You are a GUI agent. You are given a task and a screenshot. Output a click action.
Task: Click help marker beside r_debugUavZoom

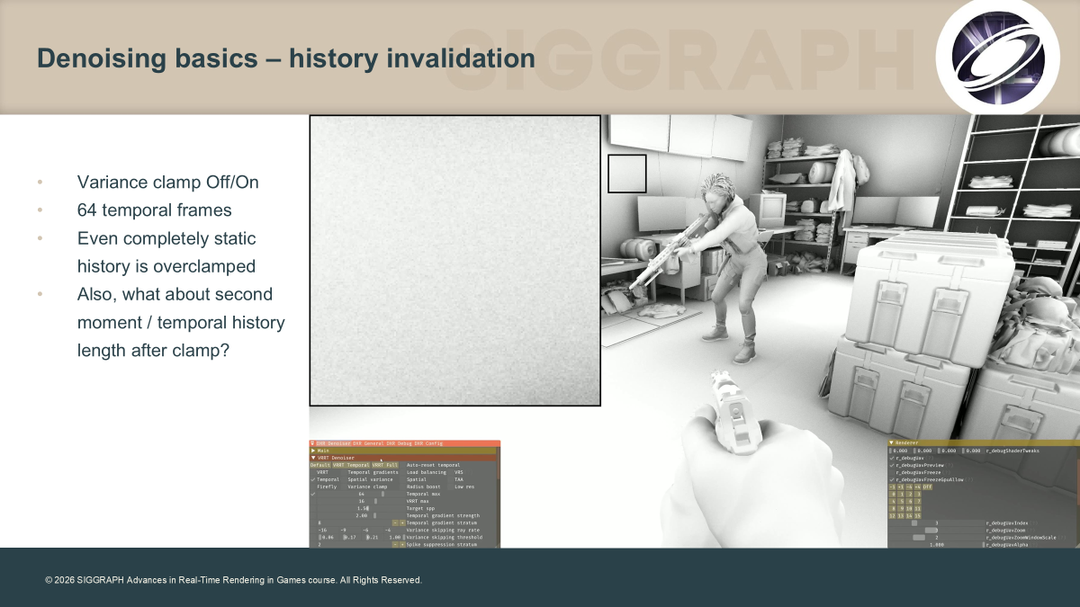point(1030,531)
